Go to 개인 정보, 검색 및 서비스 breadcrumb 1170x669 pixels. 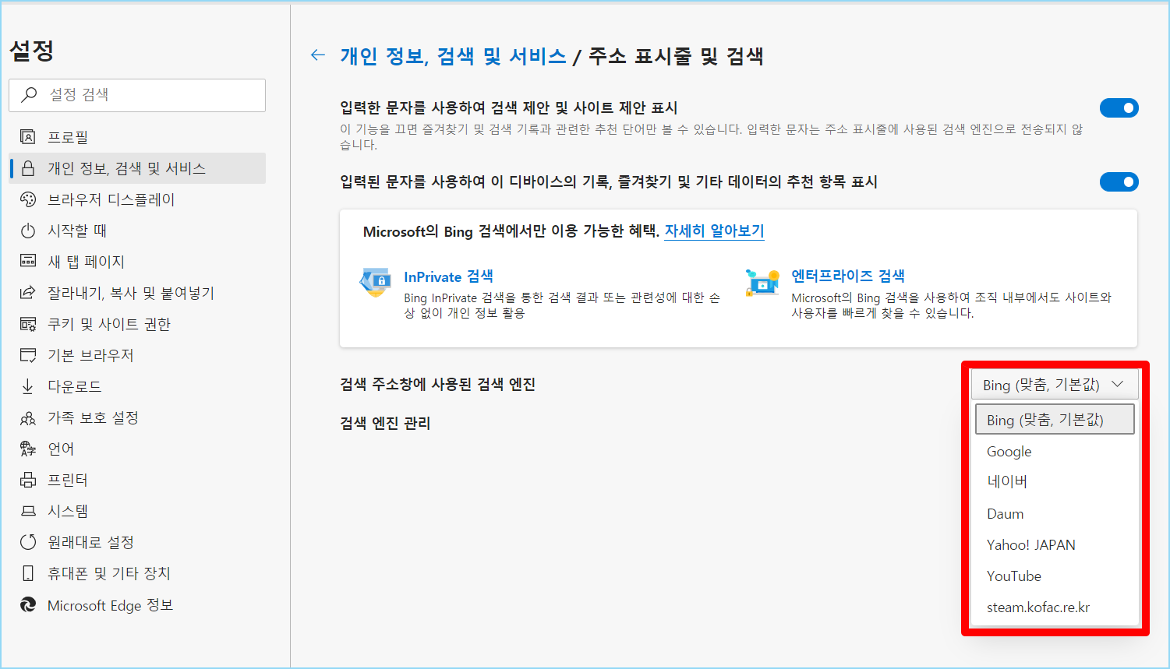click(453, 56)
